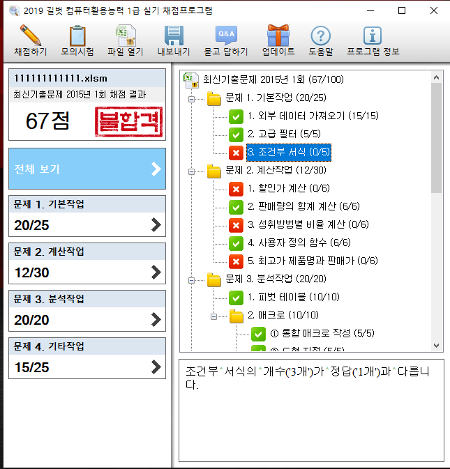Collapse the 2. 매크로 tree node
The width and height of the screenshot is (450, 469).
click(x=213, y=316)
